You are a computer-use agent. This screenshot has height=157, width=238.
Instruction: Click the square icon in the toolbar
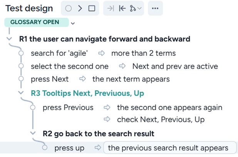click(x=92, y=8)
